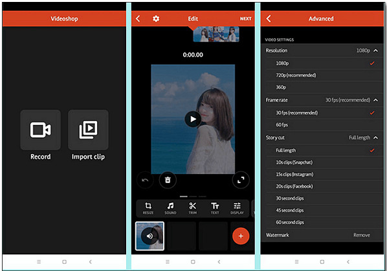The image size is (387, 271).
Task: Tap home button in Videoshop screen navbar
Action: [x=65, y=262]
